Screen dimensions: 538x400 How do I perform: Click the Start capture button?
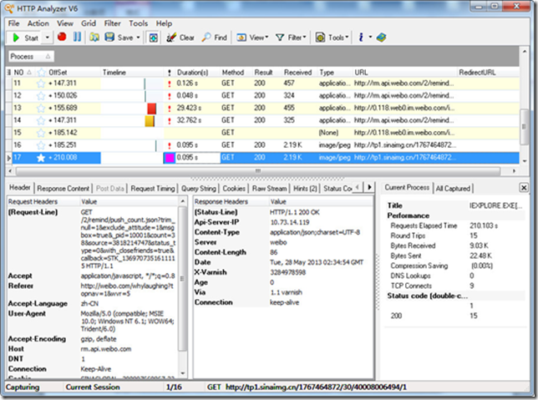[25, 38]
